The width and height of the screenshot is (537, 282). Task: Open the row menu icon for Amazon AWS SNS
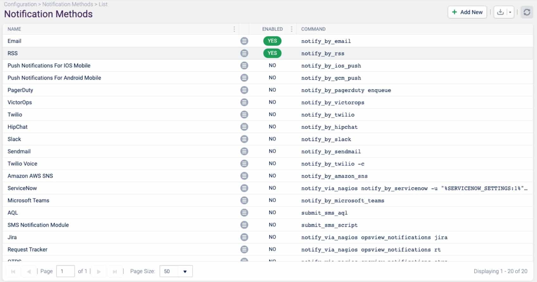[x=244, y=176]
